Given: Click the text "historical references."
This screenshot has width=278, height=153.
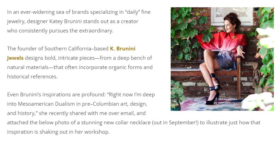Looking at the screenshot, I should click(32, 77).
